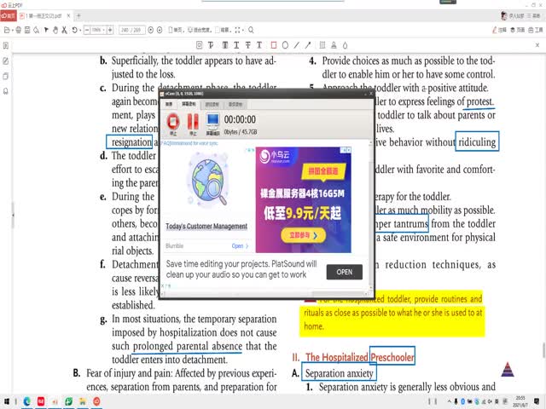Close the PDF document tab
The width and height of the screenshot is (546, 409).
(68, 15)
